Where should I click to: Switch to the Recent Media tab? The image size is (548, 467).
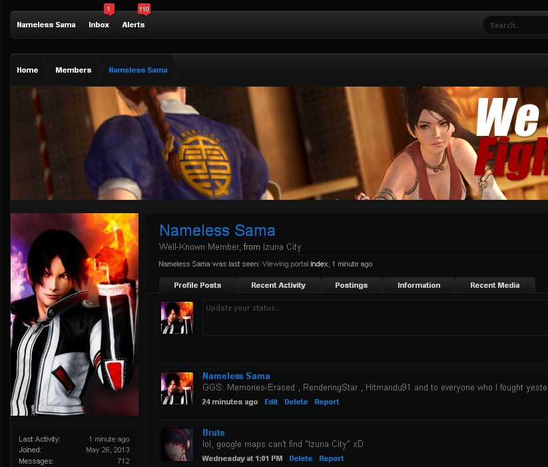pos(495,285)
